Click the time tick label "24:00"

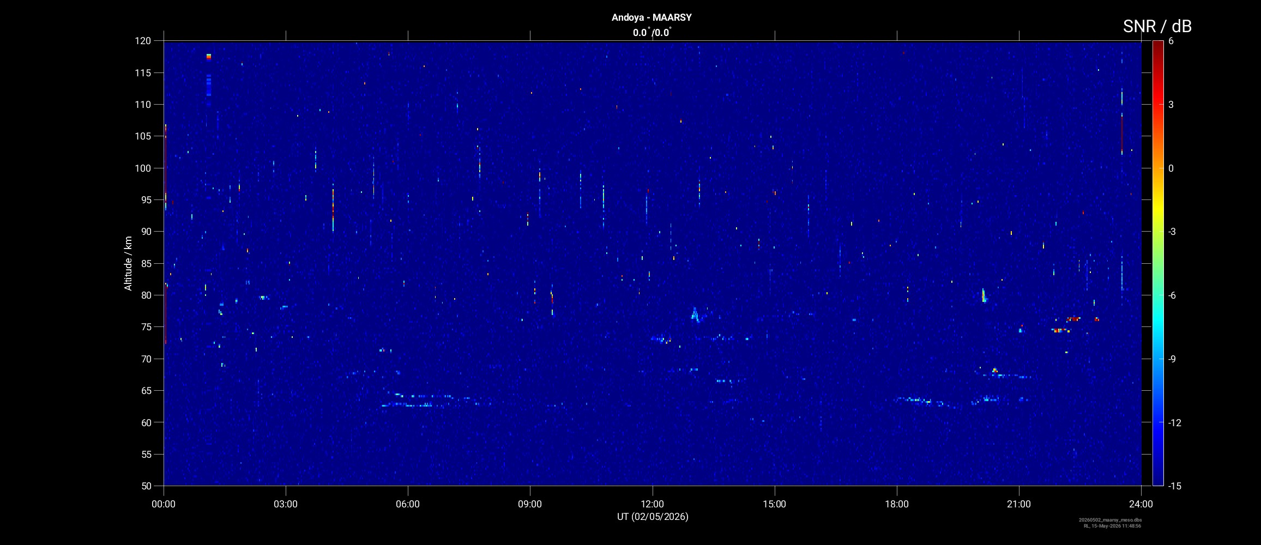click(x=1141, y=504)
